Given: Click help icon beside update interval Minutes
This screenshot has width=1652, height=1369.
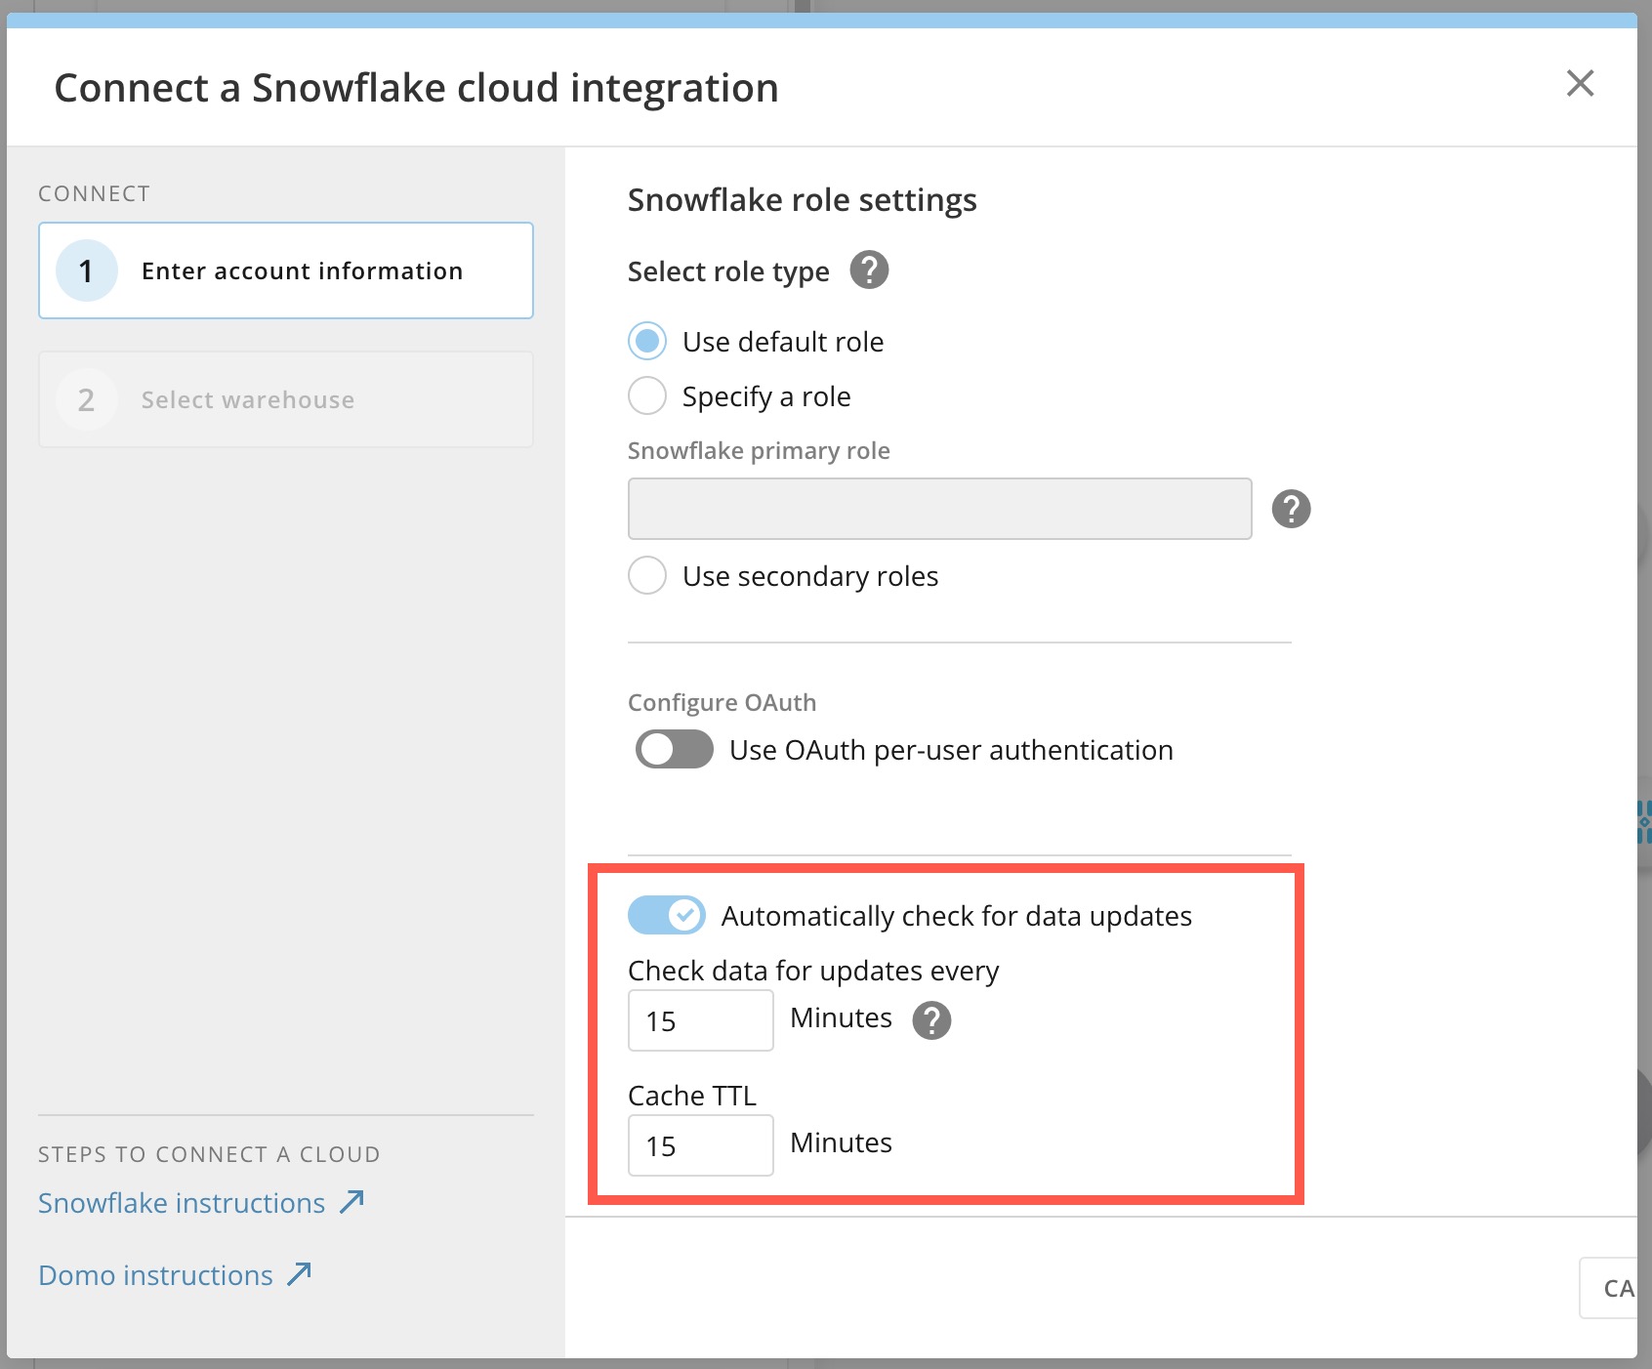Looking at the screenshot, I should coord(930,1020).
